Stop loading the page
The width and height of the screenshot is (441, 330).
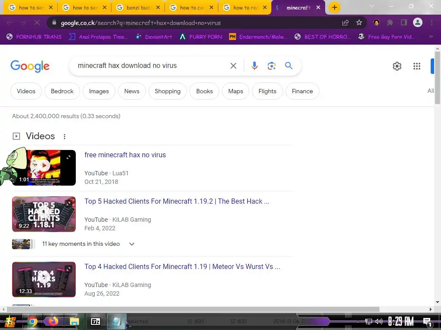click(x=37, y=22)
